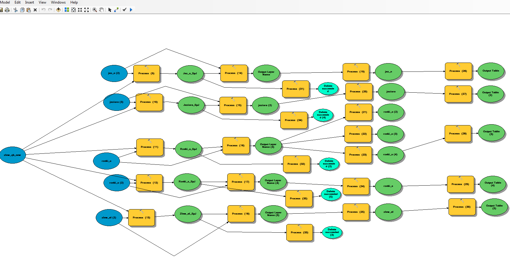Select the Process (13) tool box
Viewport: 510px width, 258px height.
coord(141,217)
